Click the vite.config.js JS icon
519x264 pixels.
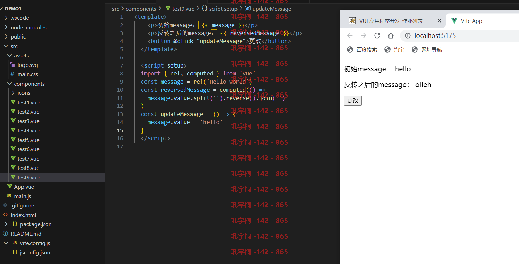click(x=15, y=243)
